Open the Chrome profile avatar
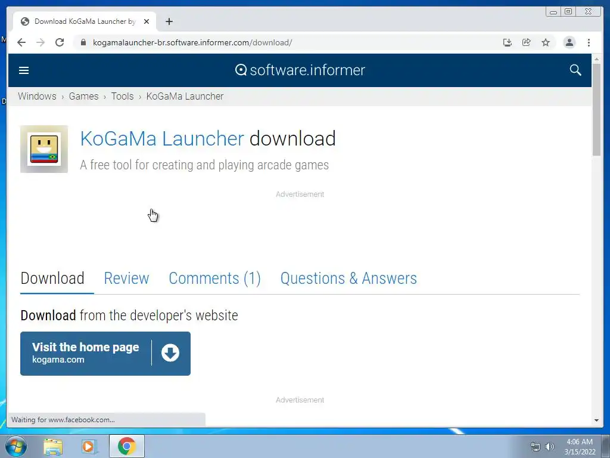 coord(569,42)
